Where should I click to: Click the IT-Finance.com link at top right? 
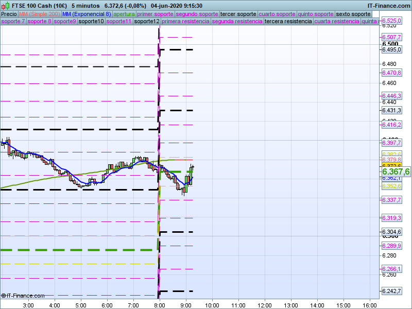pyautogui.click(x=389, y=5)
